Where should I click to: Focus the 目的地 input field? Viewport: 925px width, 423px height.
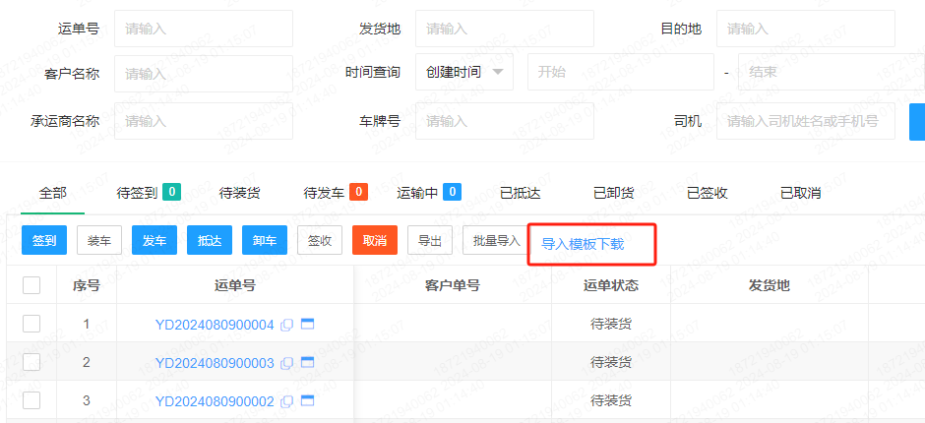point(806,29)
